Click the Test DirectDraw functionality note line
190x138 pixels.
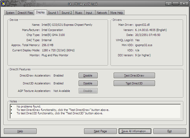[63, 110]
